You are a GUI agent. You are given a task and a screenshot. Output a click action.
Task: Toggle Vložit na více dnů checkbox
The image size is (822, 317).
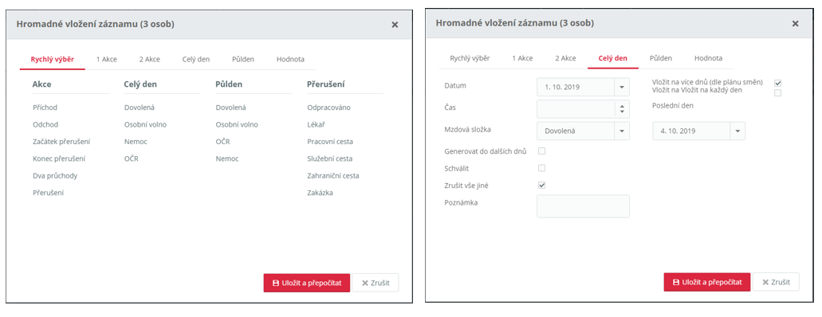(778, 84)
